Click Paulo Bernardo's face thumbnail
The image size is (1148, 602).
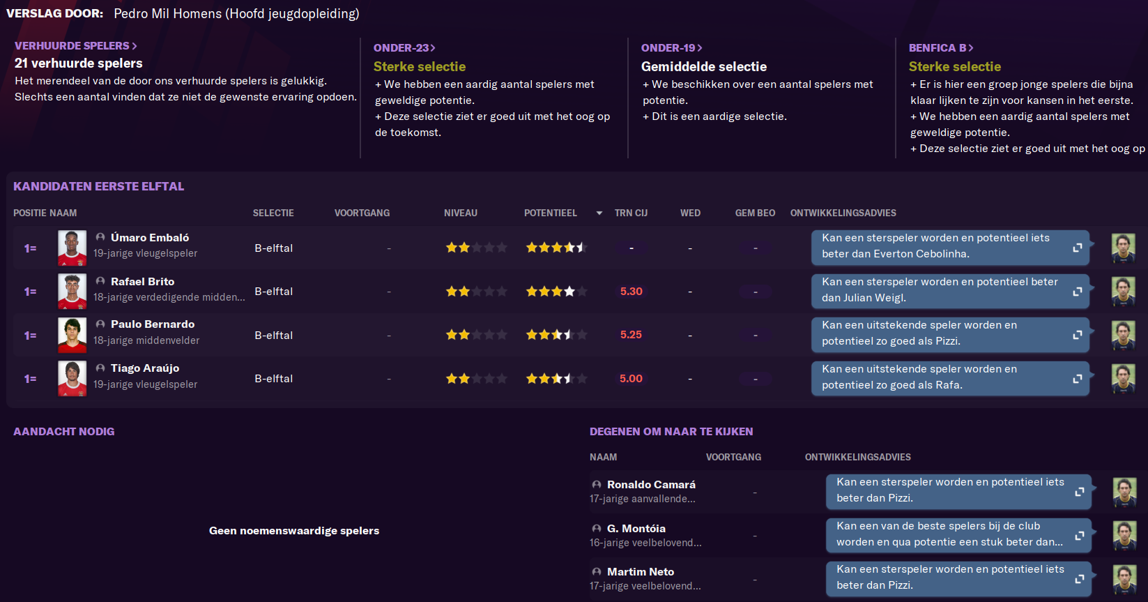point(72,336)
